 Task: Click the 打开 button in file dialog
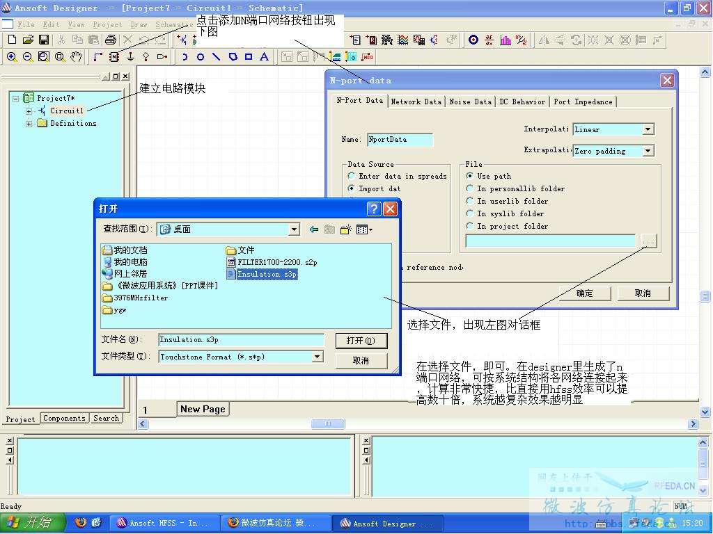coord(361,341)
